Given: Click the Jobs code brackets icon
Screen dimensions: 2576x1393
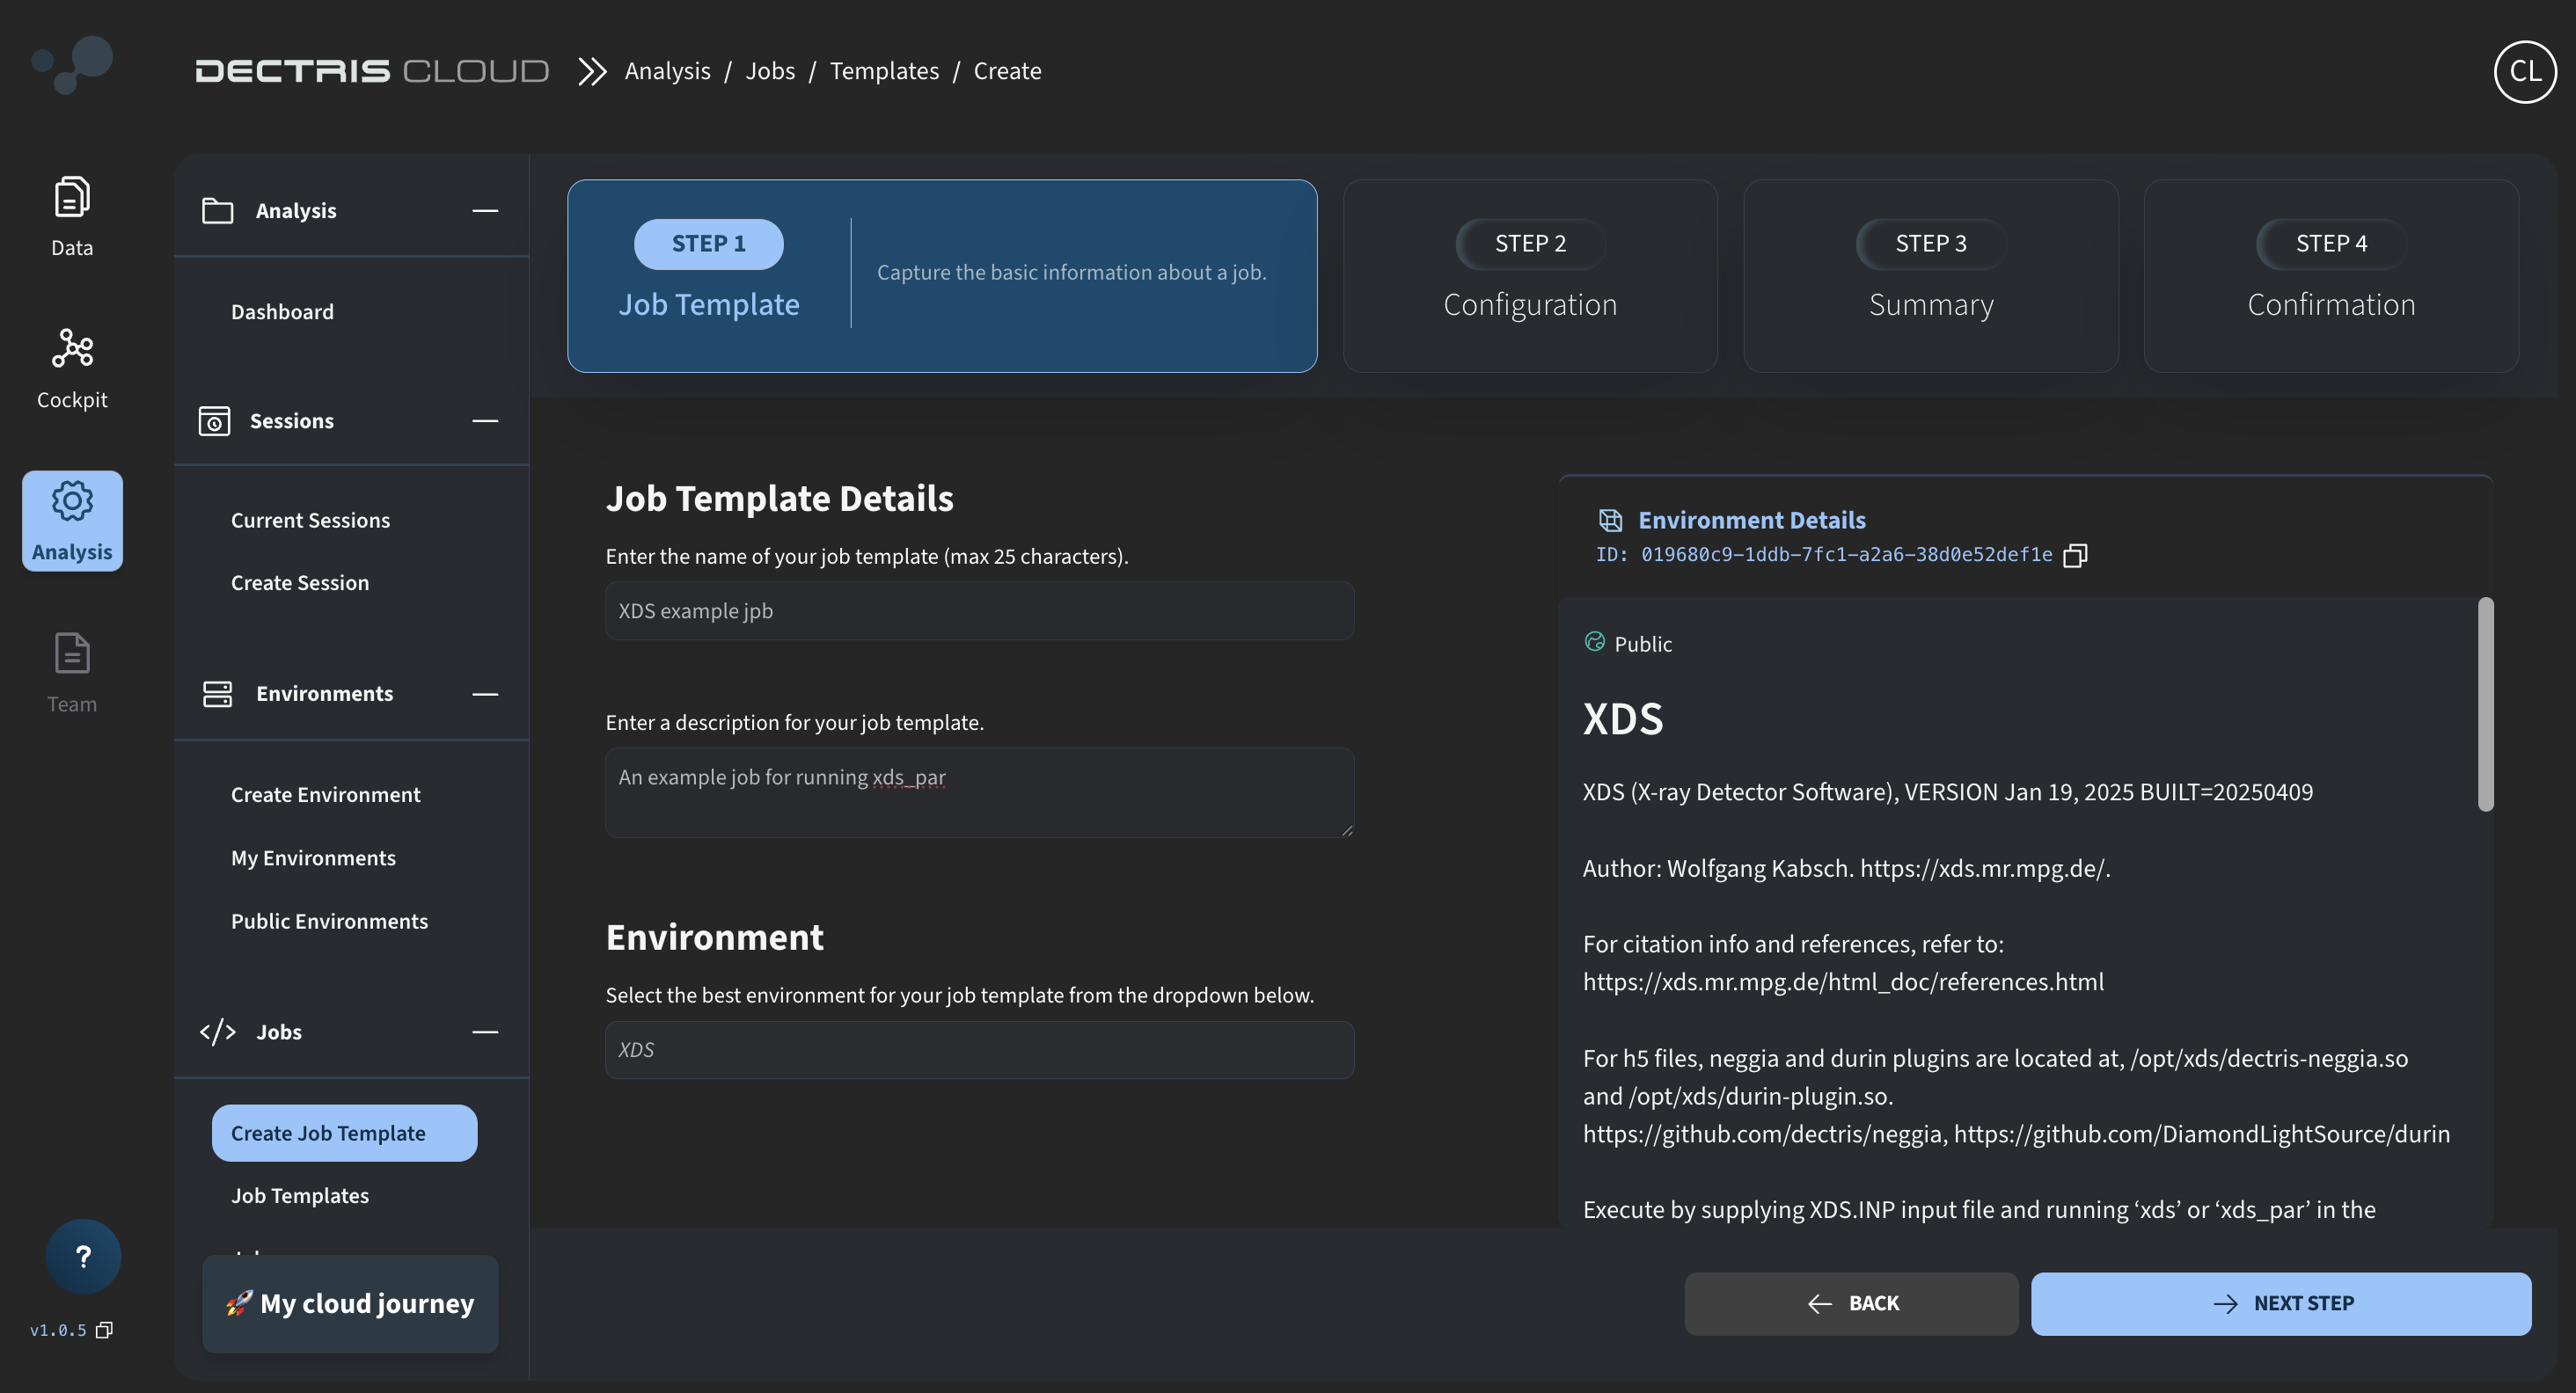Looking at the screenshot, I should (x=217, y=1032).
